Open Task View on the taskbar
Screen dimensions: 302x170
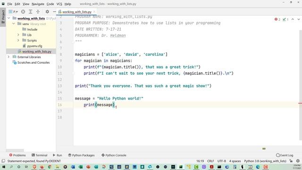pyautogui.click(x=26, y=167)
